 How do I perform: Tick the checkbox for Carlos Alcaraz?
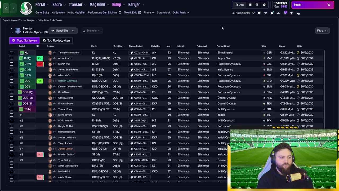pyautogui.click(x=11, y=98)
